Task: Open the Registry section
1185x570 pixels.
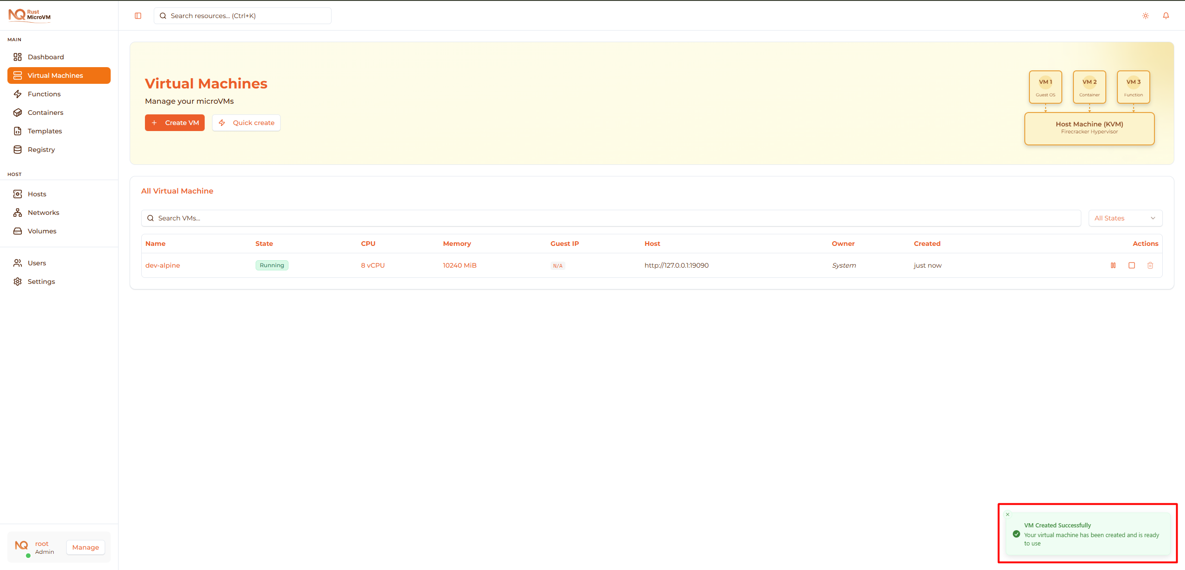Action: coord(41,149)
